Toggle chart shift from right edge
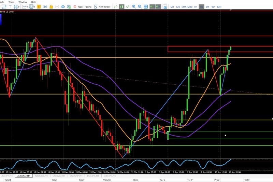 point(158,7)
